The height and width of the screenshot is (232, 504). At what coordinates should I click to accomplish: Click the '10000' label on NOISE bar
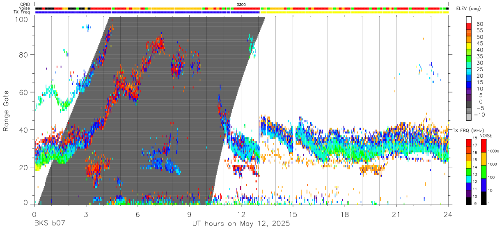click(493, 151)
